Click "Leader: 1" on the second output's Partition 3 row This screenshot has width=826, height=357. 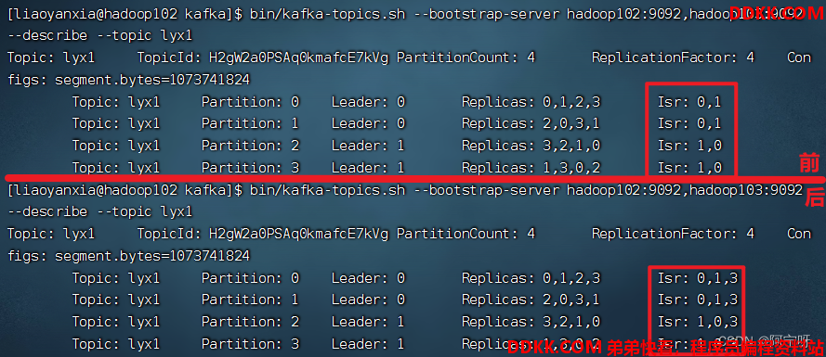tap(368, 344)
